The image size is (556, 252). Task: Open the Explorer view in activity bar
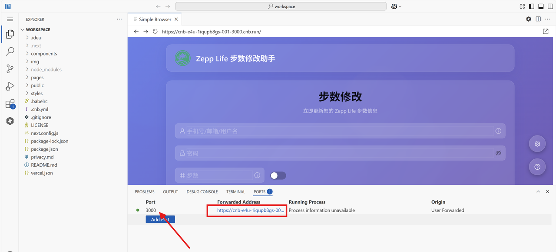(x=10, y=34)
